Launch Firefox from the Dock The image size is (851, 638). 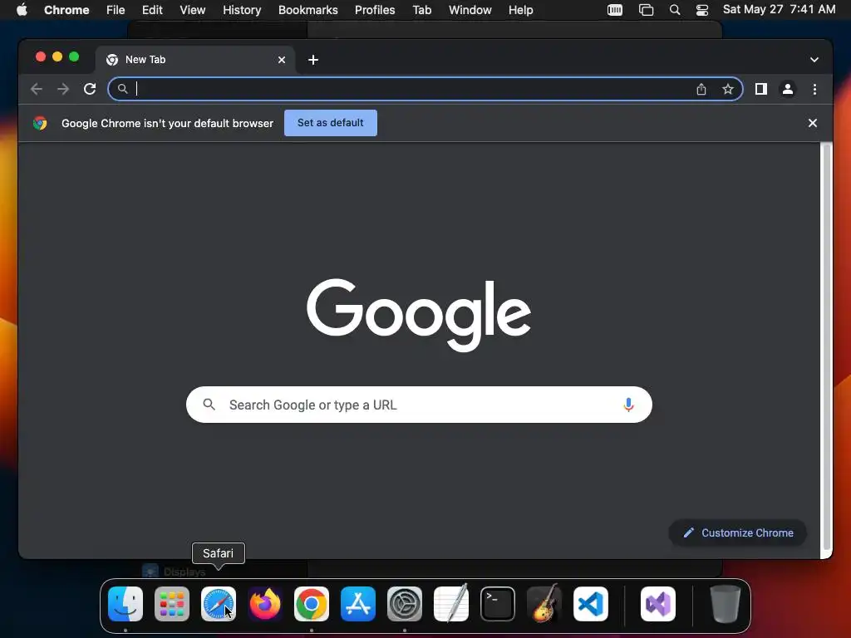point(265,604)
